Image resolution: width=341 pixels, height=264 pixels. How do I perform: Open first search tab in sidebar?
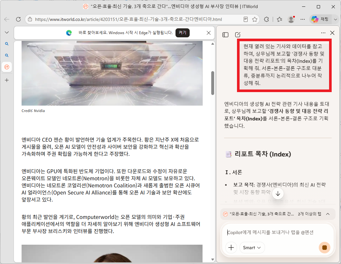tap(7, 44)
